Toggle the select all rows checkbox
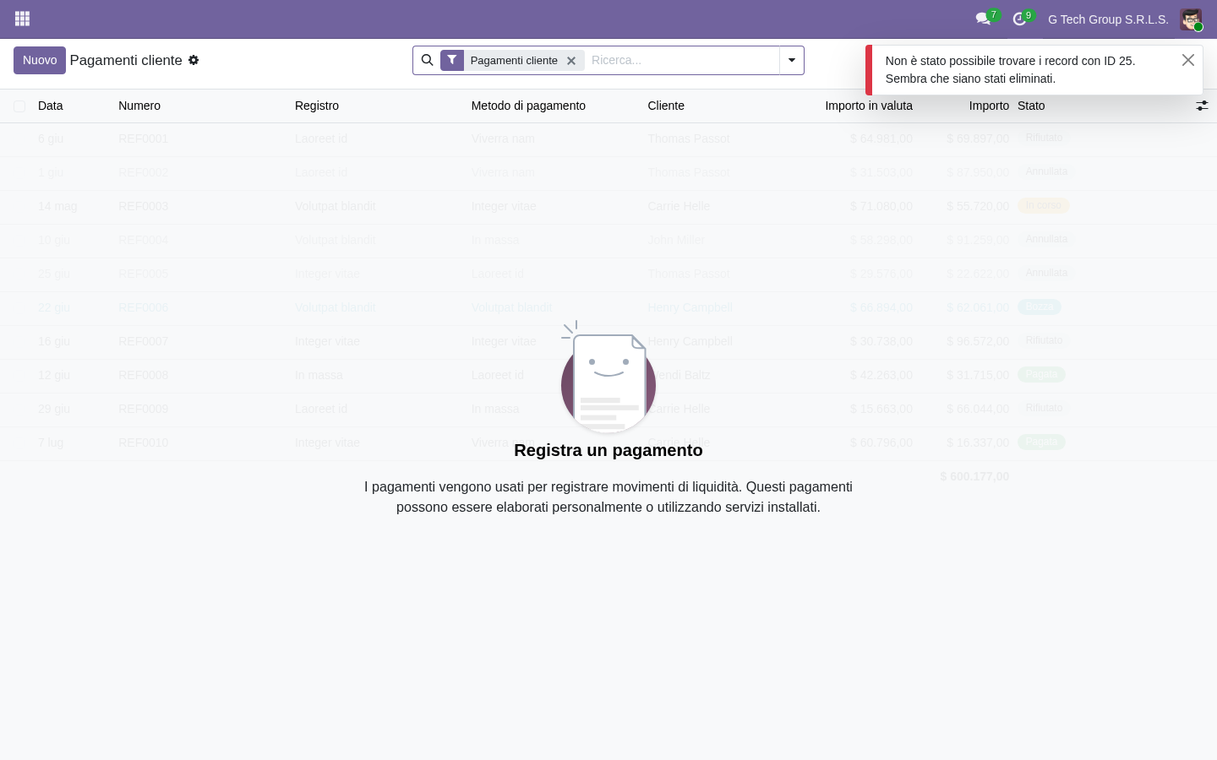The image size is (1217, 760). click(19, 106)
